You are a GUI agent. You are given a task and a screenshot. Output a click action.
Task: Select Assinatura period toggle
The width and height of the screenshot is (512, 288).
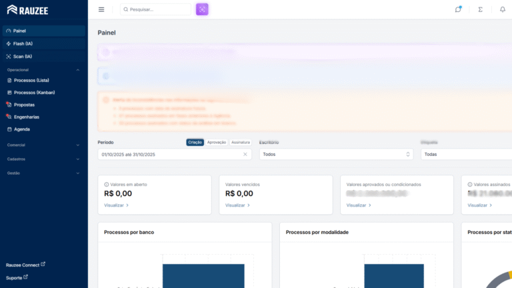point(241,143)
